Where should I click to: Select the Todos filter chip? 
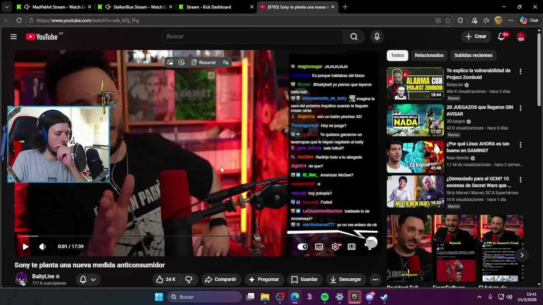click(397, 55)
